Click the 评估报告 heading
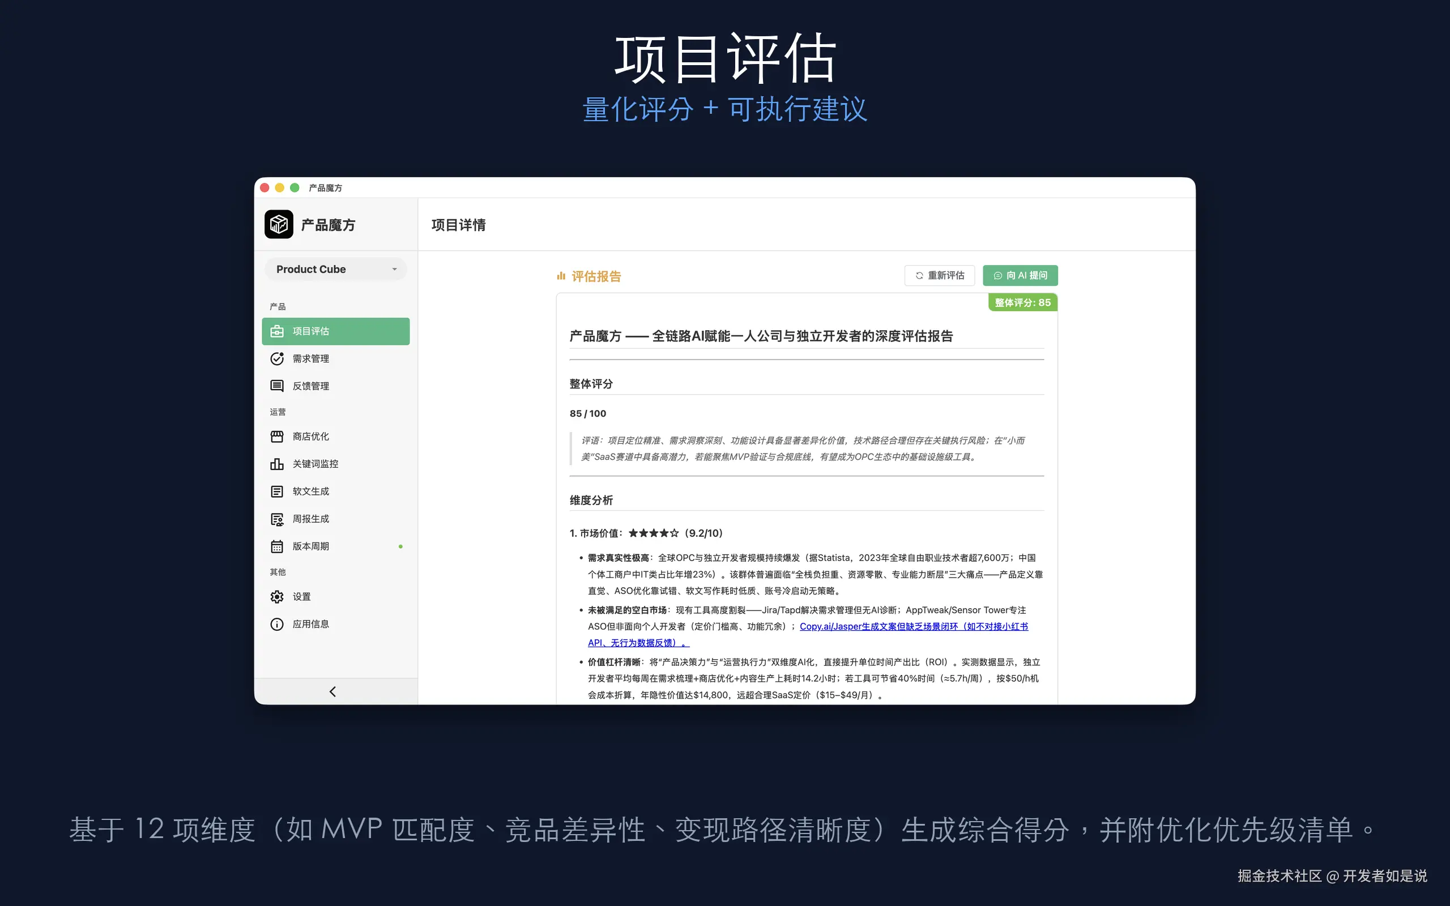 pos(596,276)
